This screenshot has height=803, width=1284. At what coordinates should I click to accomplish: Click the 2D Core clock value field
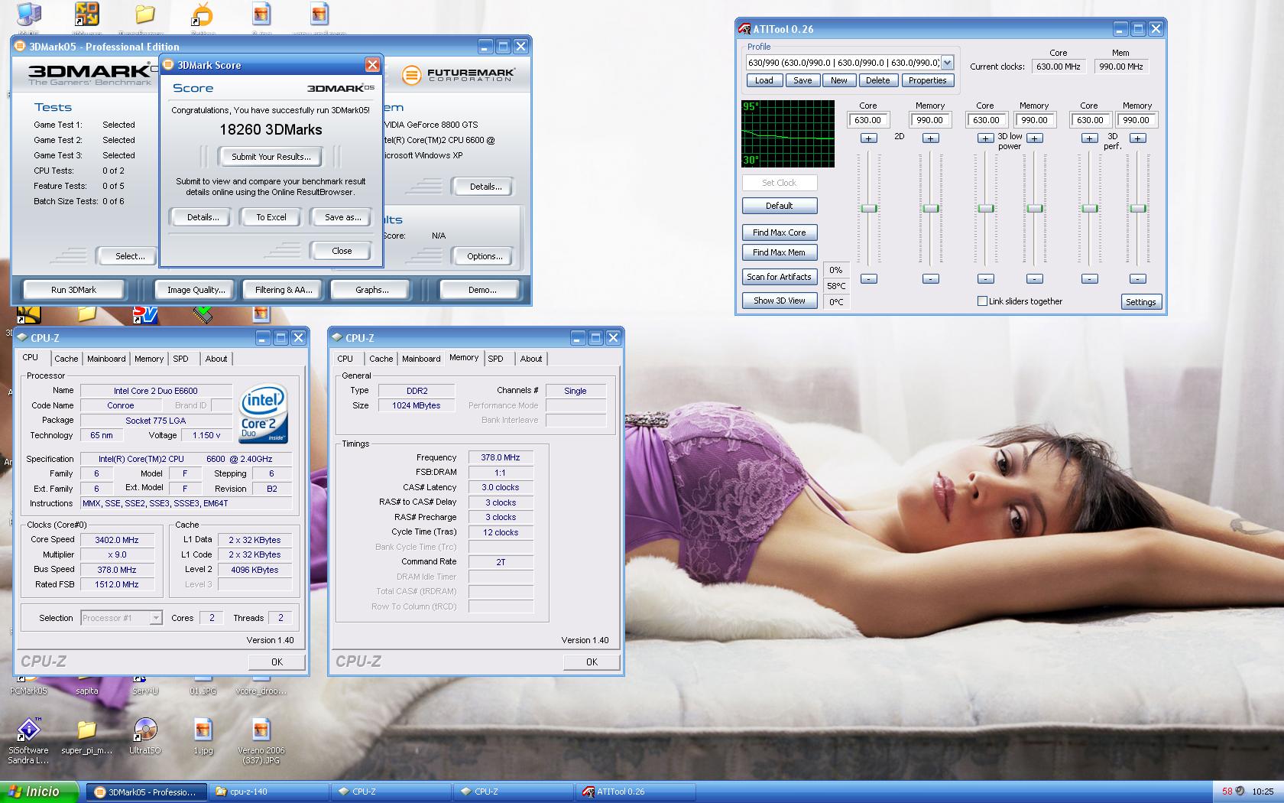[x=868, y=120]
